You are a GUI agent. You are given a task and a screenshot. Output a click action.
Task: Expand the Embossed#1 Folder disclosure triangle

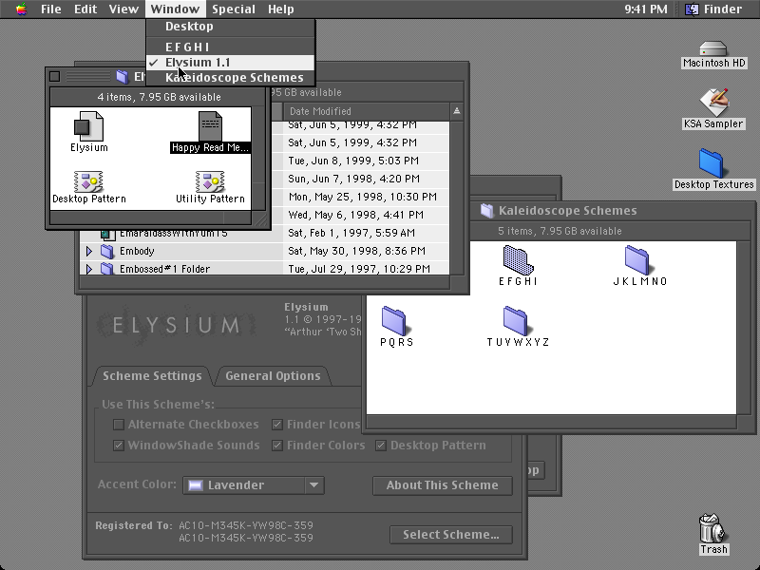(x=89, y=269)
